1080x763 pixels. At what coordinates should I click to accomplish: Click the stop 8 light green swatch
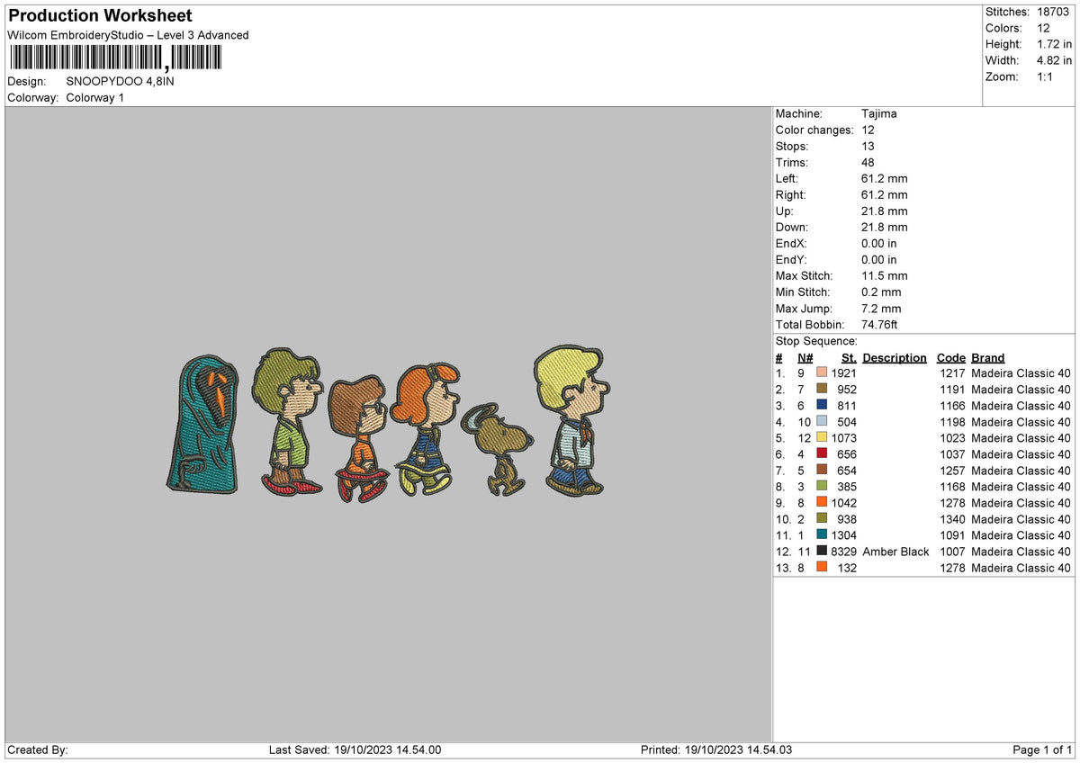[822, 486]
